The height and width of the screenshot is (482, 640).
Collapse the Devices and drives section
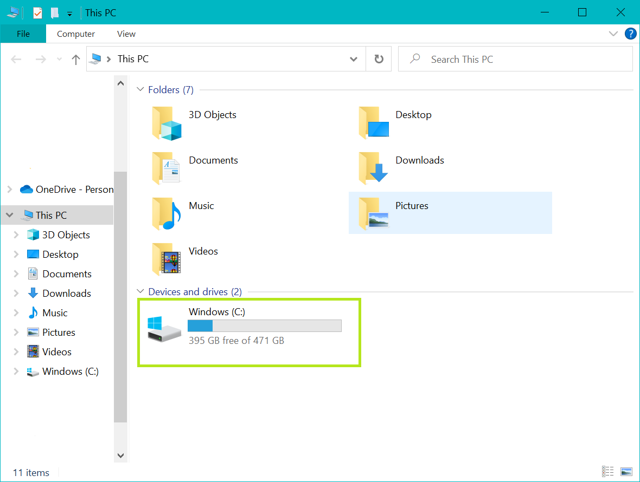140,291
